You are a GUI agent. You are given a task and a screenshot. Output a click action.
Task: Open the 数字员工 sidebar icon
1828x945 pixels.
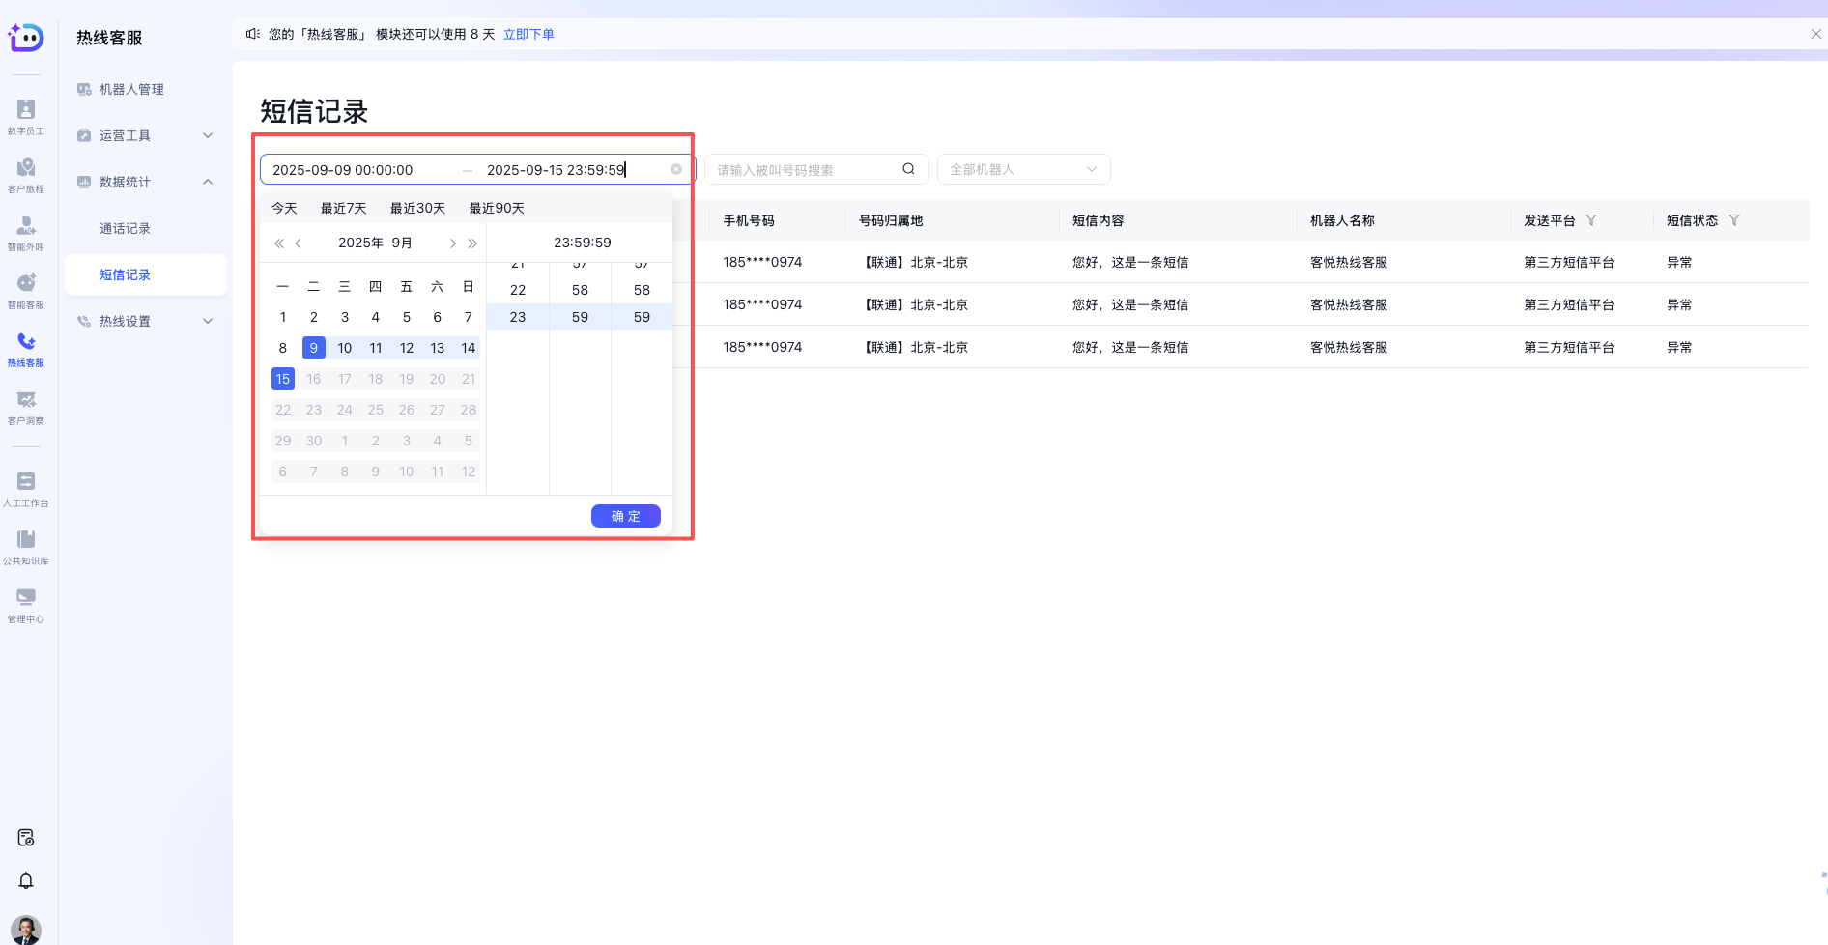click(x=26, y=116)
